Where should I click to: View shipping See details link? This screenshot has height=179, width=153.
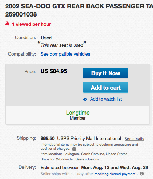tap(134, 139)
